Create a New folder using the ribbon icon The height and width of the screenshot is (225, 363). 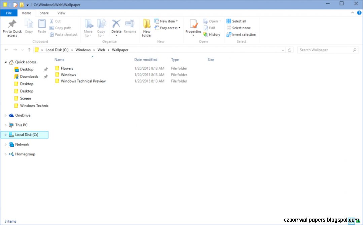pyautogui.click(x=147, y=27)
